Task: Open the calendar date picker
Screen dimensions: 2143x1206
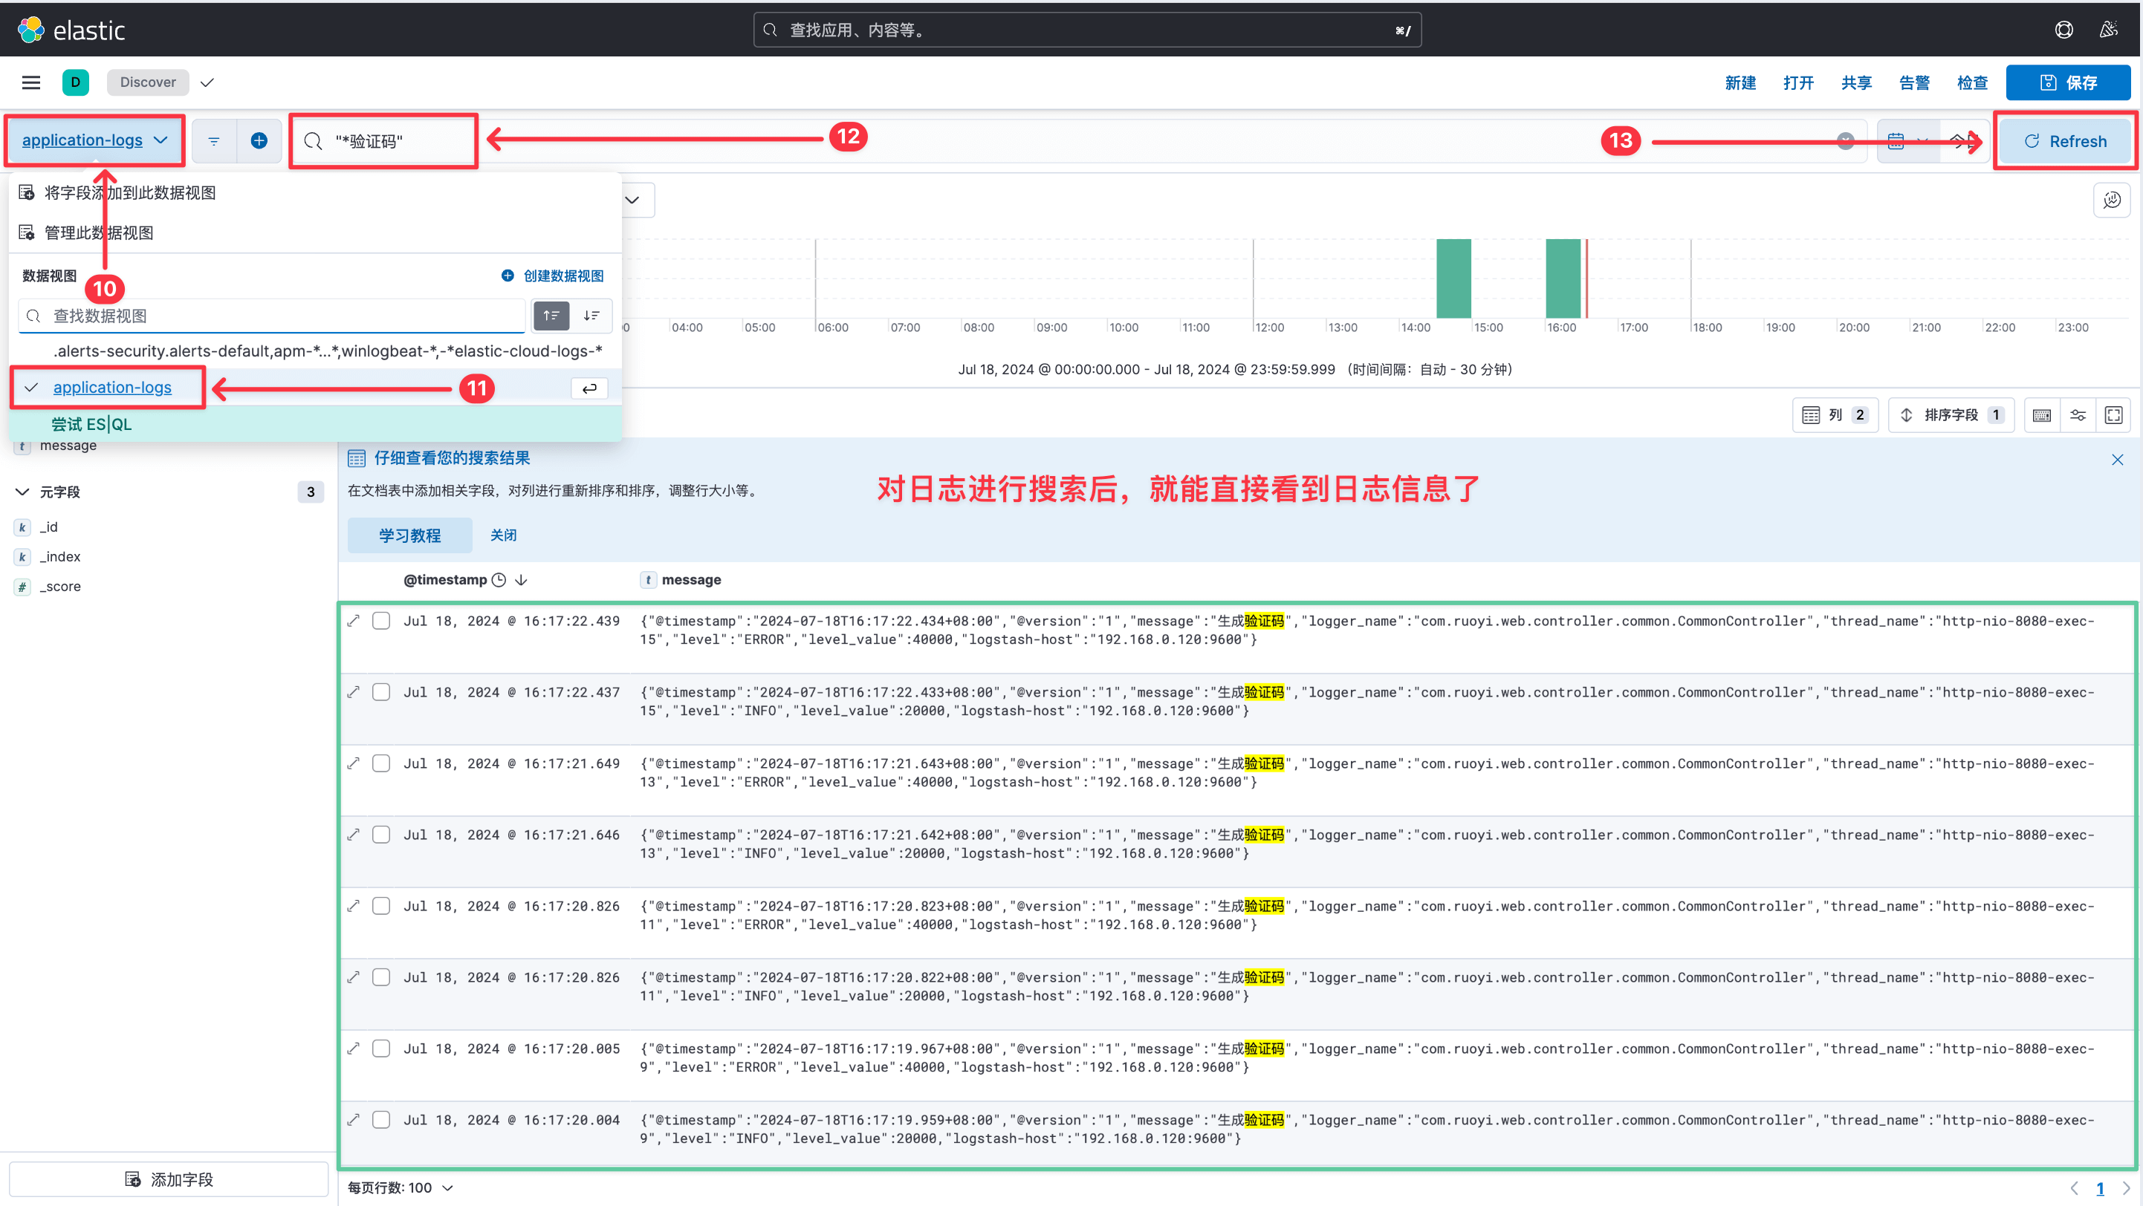Action: tap(1907, 141)
